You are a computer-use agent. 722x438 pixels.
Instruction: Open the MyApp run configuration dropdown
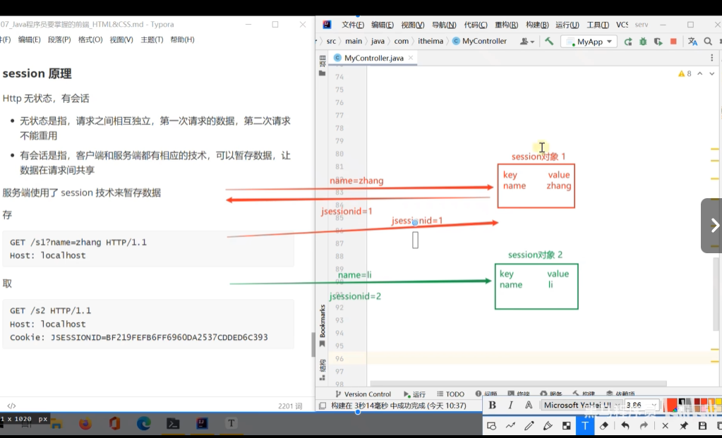[x=589, y=42]
